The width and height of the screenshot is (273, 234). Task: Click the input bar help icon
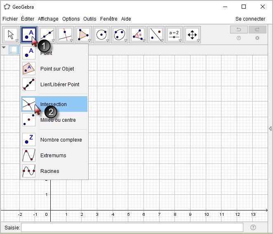click(x=253, y=227)
